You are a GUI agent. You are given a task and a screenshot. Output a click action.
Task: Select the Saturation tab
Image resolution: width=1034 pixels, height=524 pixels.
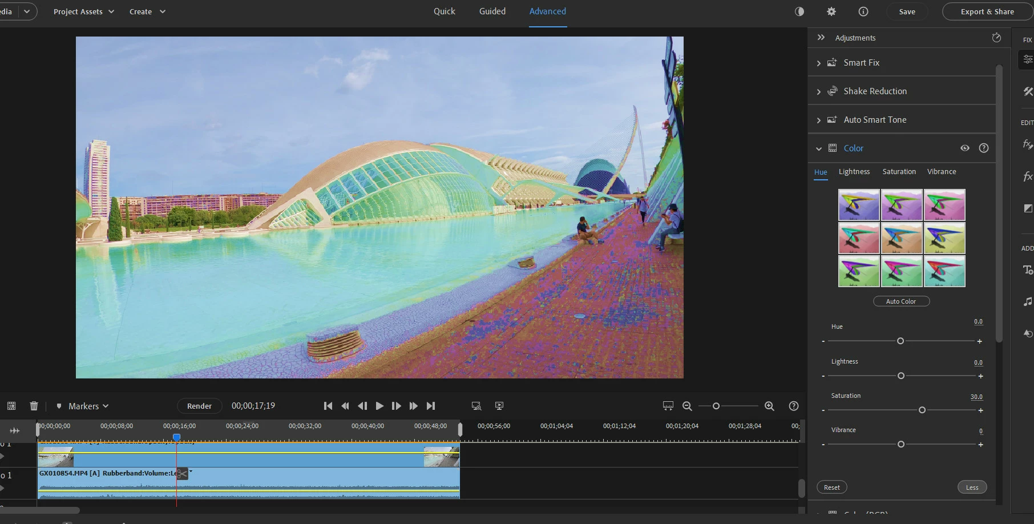click(x=899, y=171)
